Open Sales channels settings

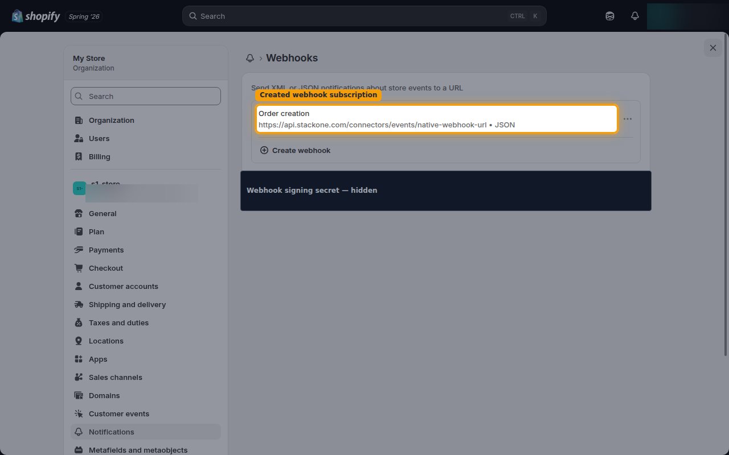[x=146, y=377]
